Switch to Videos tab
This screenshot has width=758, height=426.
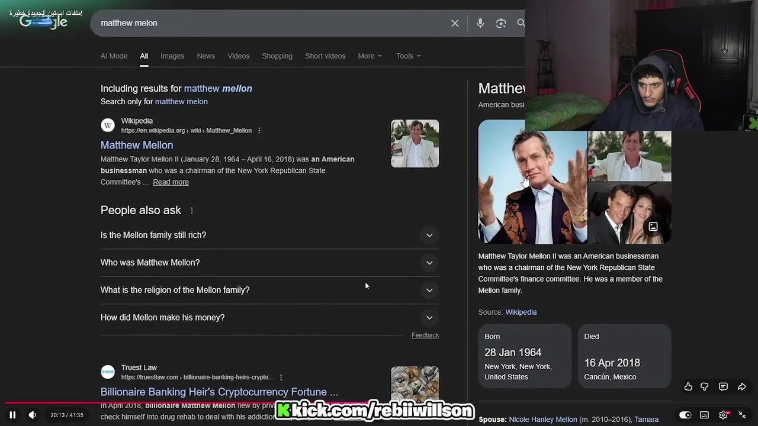pos(239,56)
